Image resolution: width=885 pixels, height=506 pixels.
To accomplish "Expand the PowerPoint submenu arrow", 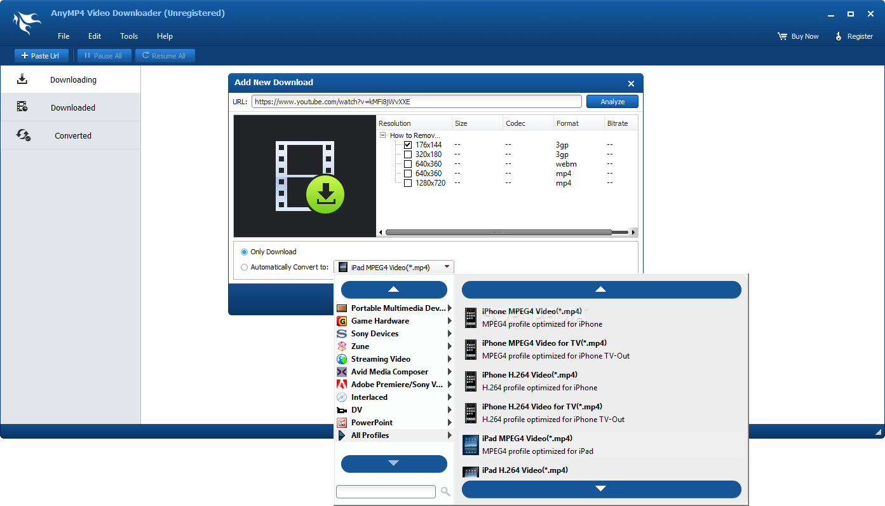I will click(450, 423).
